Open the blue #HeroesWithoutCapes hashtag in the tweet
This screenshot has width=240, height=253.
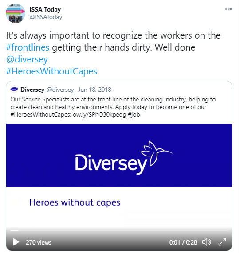pyautogui.click(x=51, y=71)
